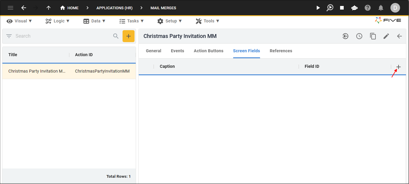Image resolution: width=409 pixels, height=184 pixels.
Task: Switch to the General tab
Action: [153, 51]
